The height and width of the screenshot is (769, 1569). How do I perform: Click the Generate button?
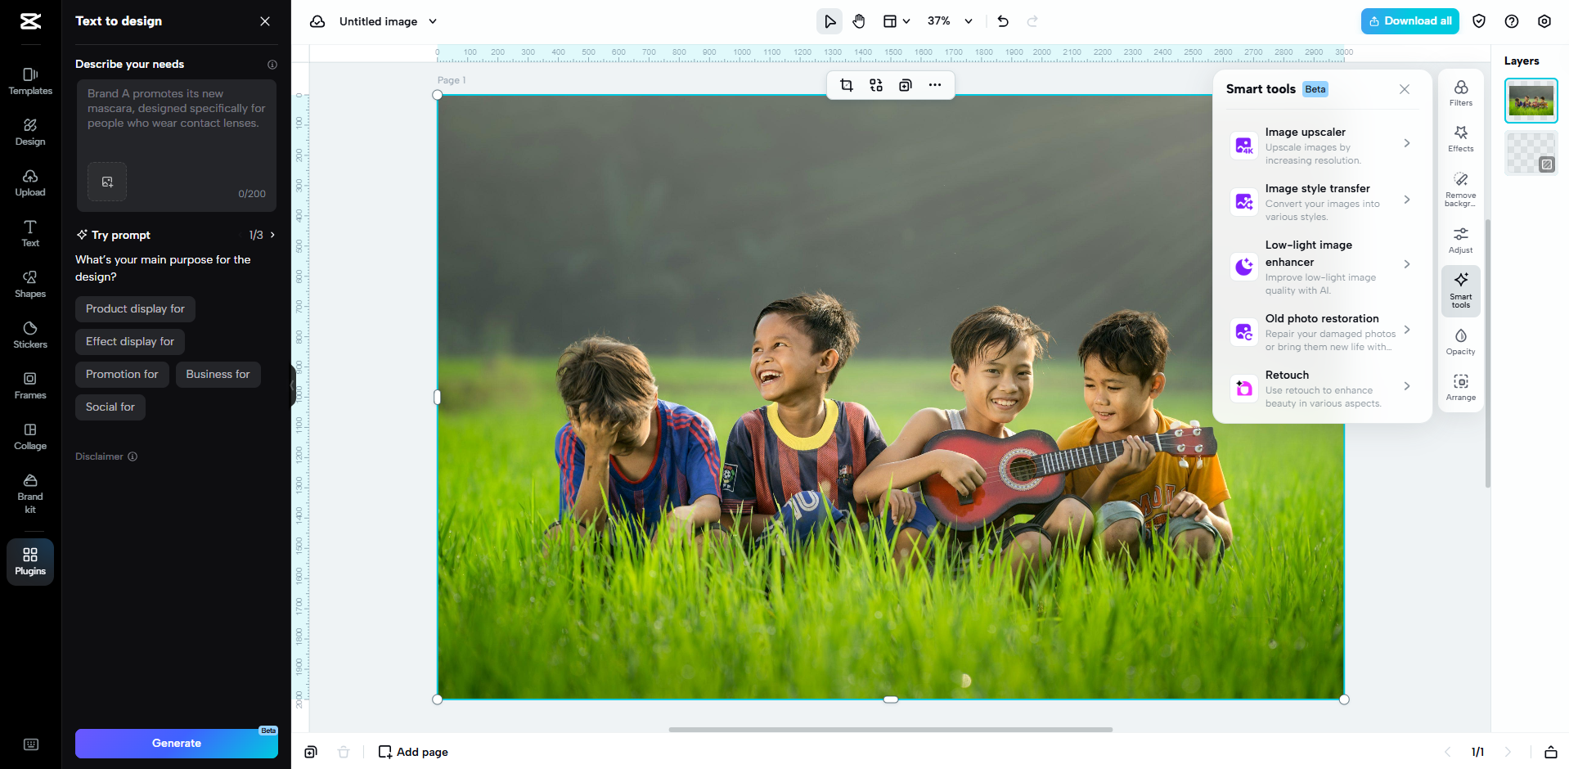pyautogui.click(x=176, y=743)
